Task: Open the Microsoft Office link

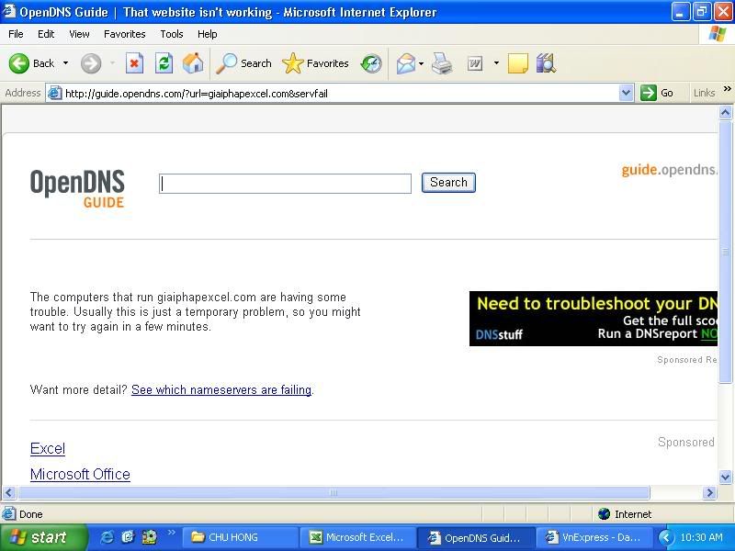Action: [80, 474]
